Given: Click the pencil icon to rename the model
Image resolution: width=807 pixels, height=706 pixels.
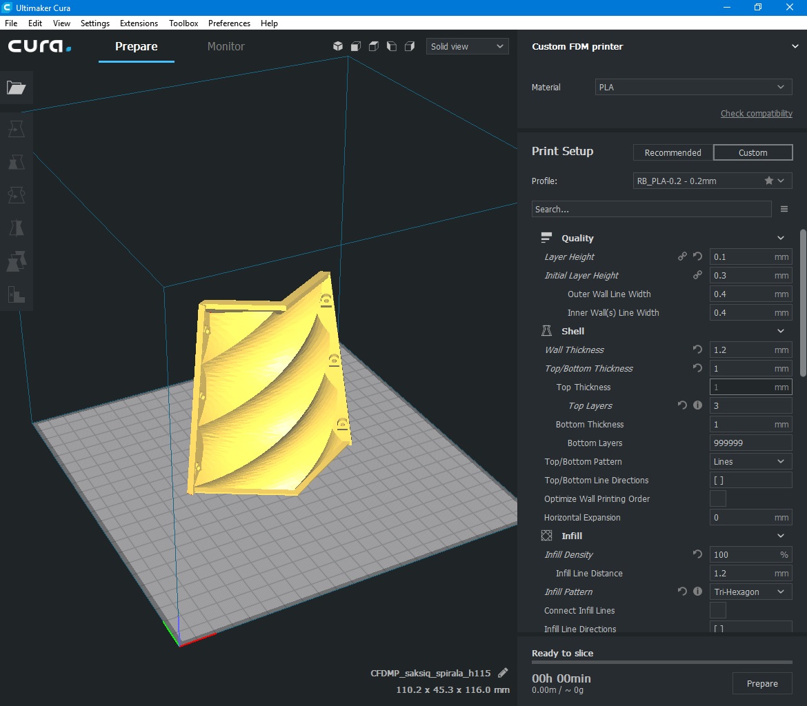Looking at the screenshot, I should point(503,673).
